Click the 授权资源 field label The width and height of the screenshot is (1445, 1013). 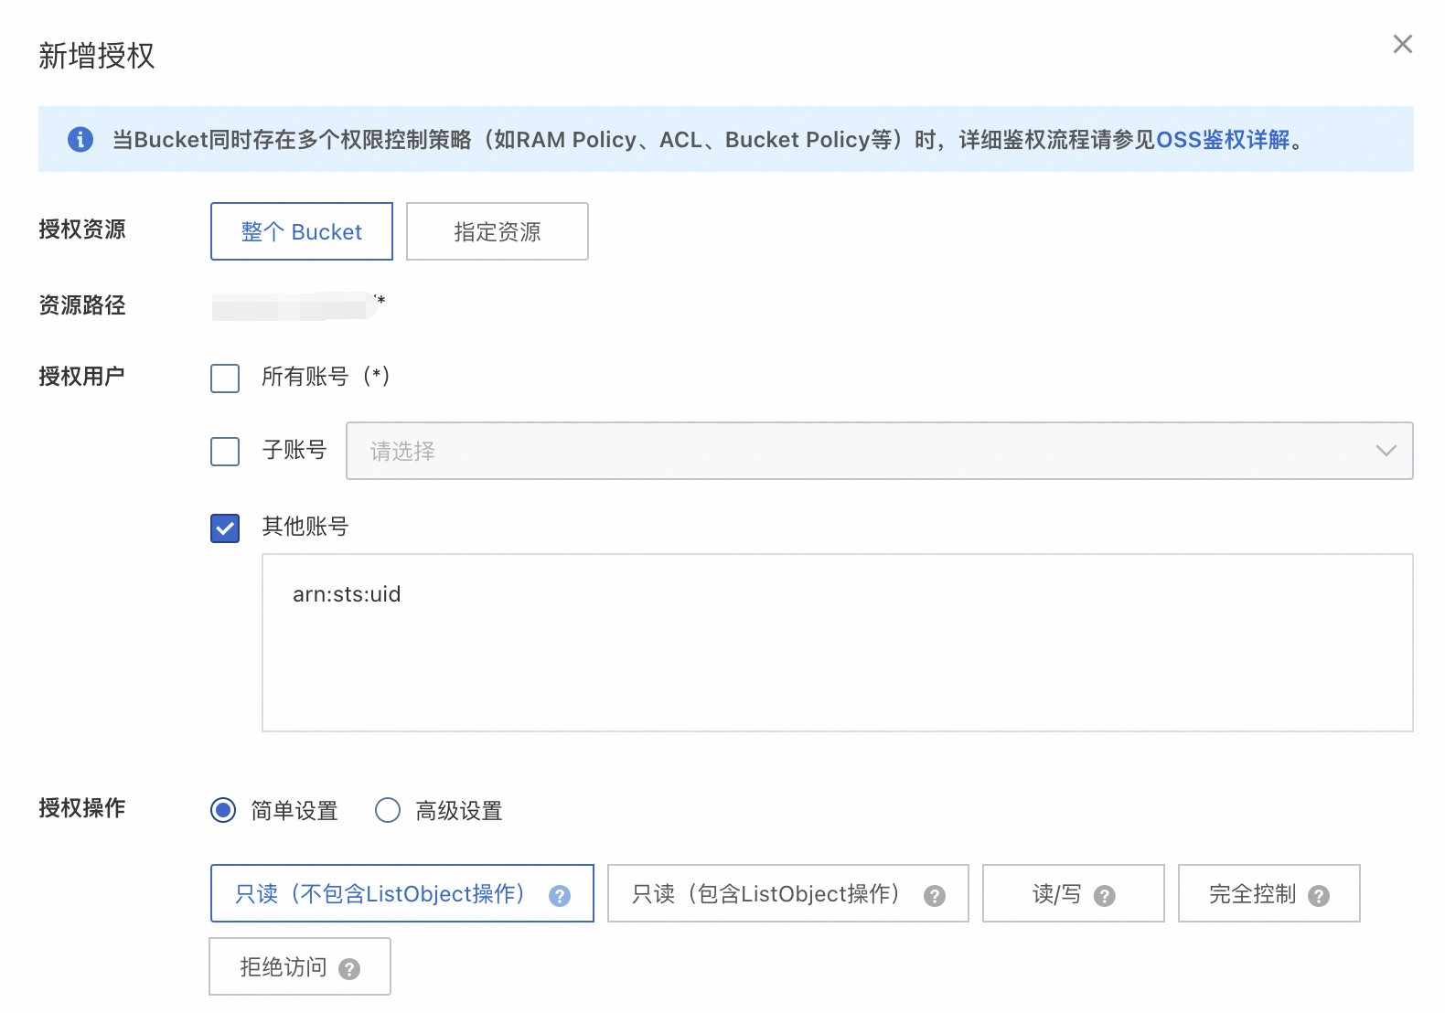(x=82, y=229)
